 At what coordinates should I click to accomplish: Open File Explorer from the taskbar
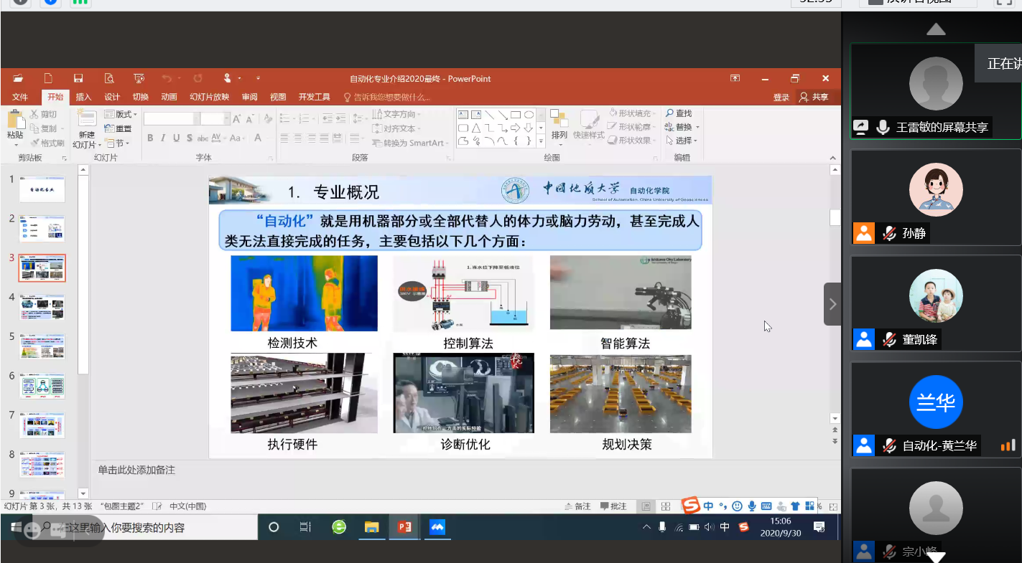[371, 528]
